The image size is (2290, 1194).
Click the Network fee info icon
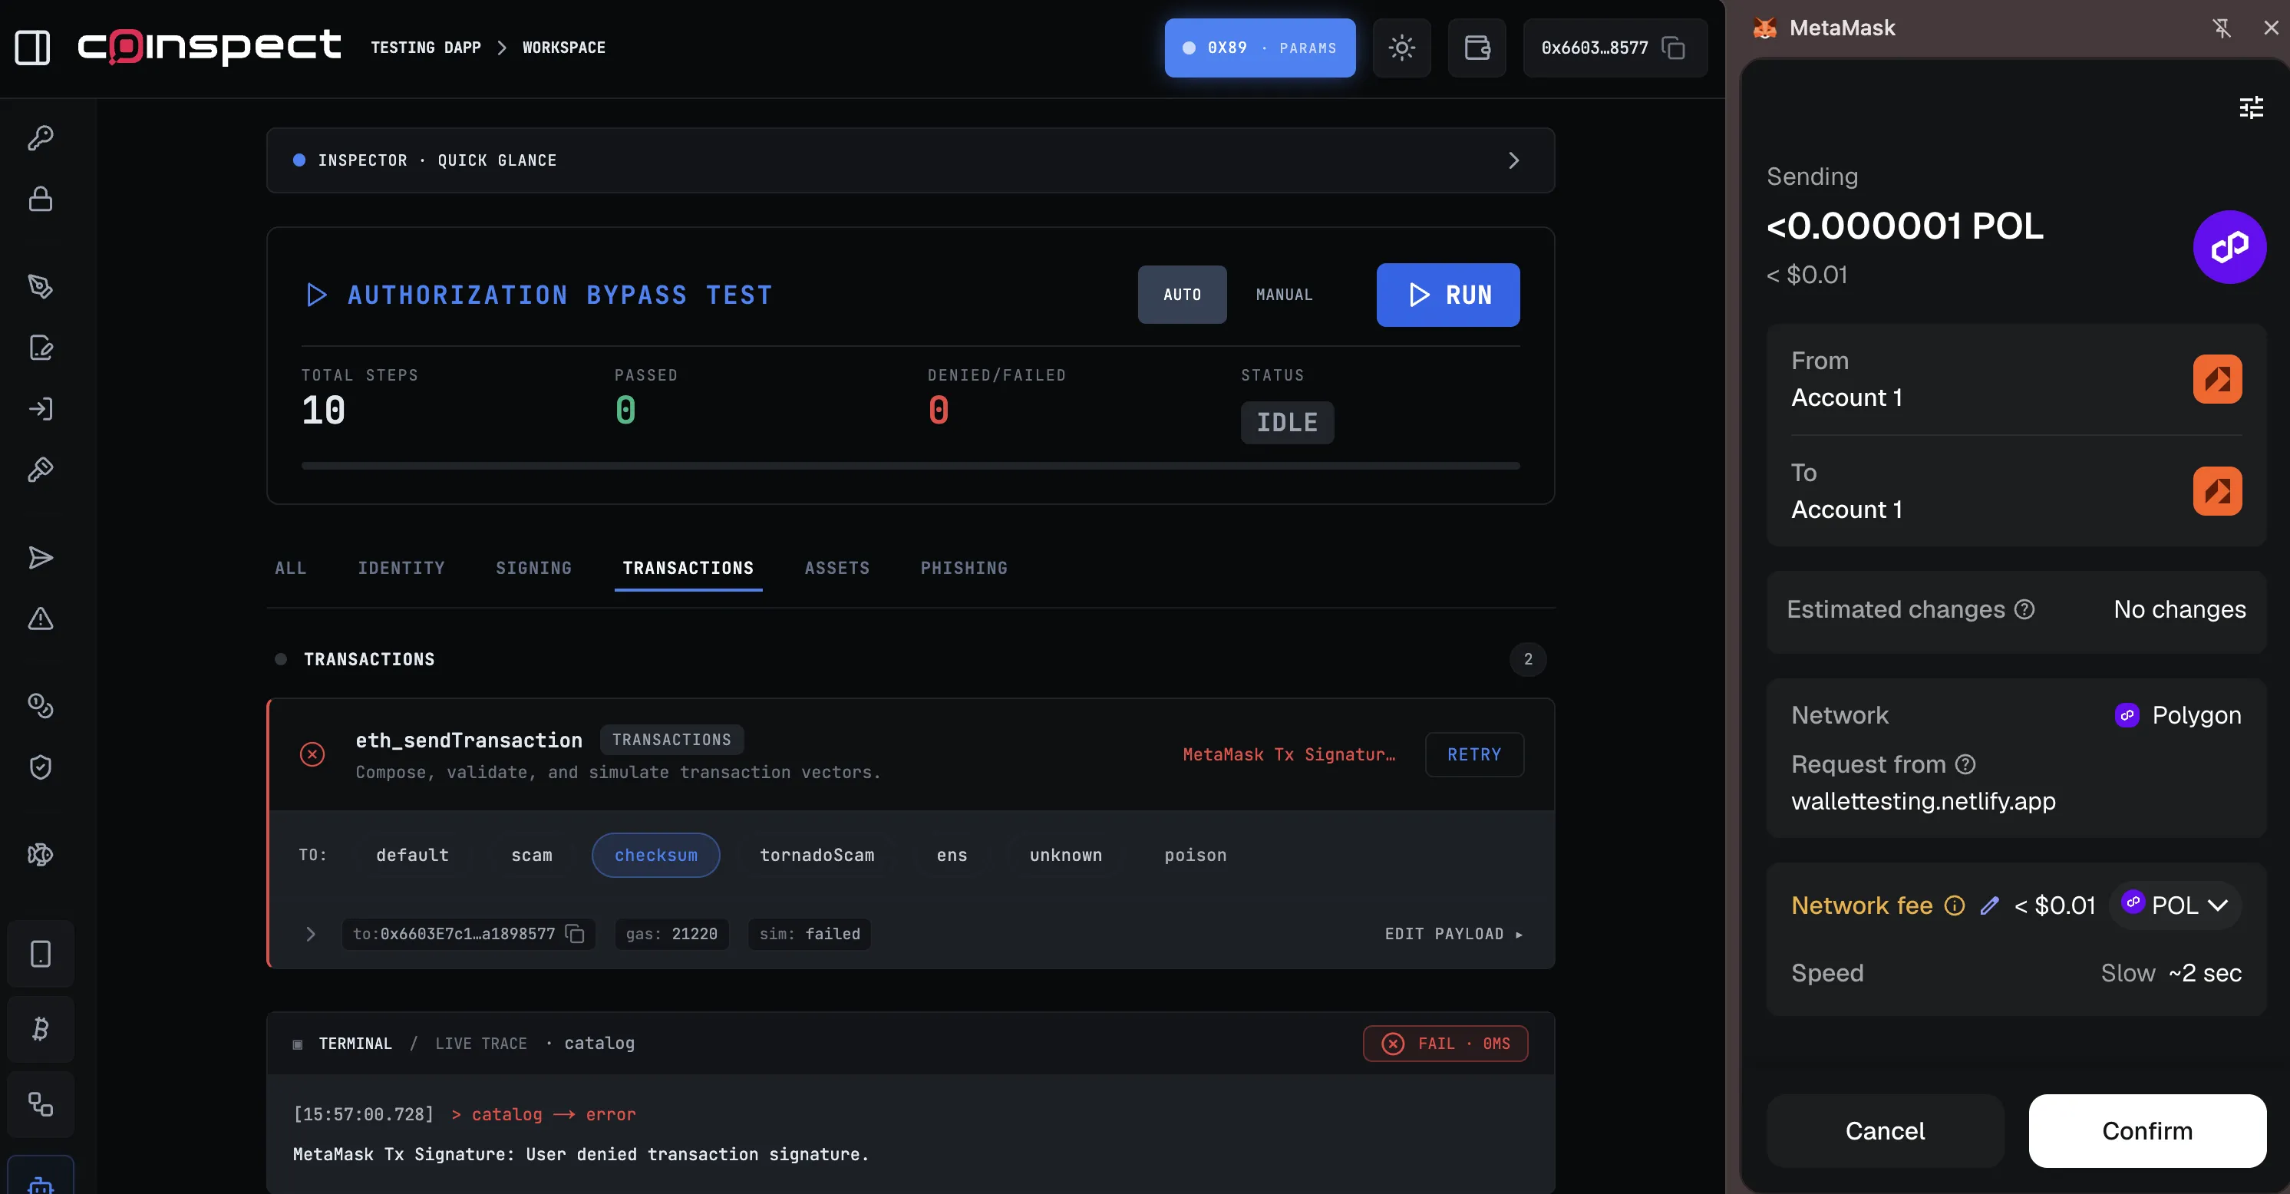point(1954,906)
